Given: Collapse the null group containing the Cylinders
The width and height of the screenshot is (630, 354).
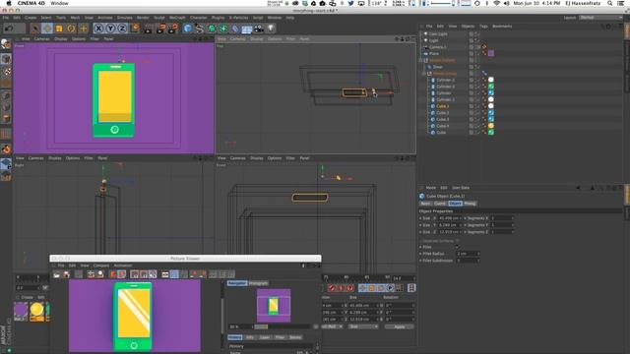Looking at the screenshot, I should pyautogui.click(x=424, y=74).
